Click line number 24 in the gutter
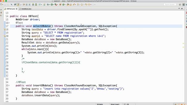The width and height of the screenshot is (187, 105). coord(7,49)
